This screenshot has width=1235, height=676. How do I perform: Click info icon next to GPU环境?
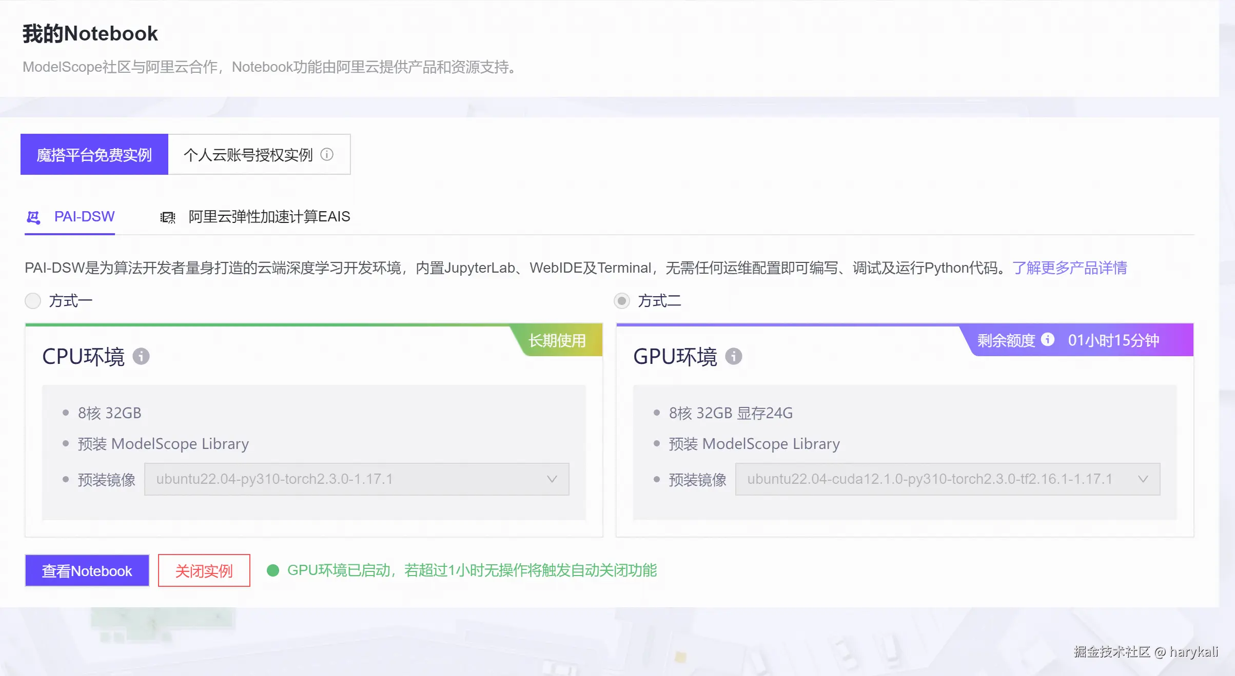pos(733,356)
